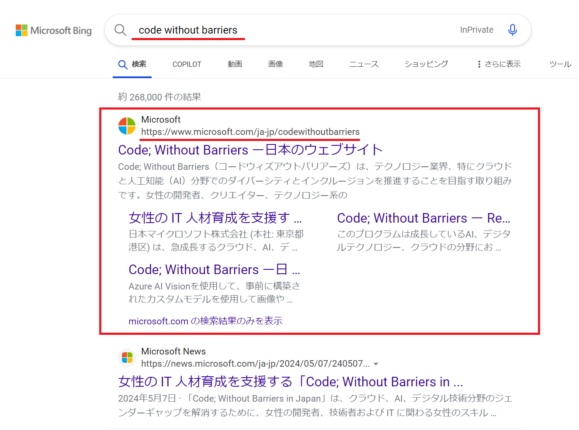Expand the chevron next to the news.microsoft.com URL
Image resolution: width=579 pixels, height=430 pixels.
point(376,363)
